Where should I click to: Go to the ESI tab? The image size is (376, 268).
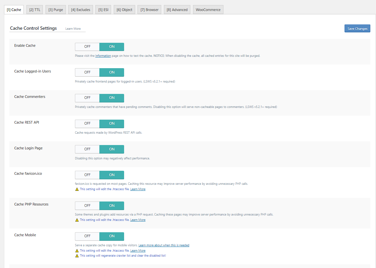(103, 10)
